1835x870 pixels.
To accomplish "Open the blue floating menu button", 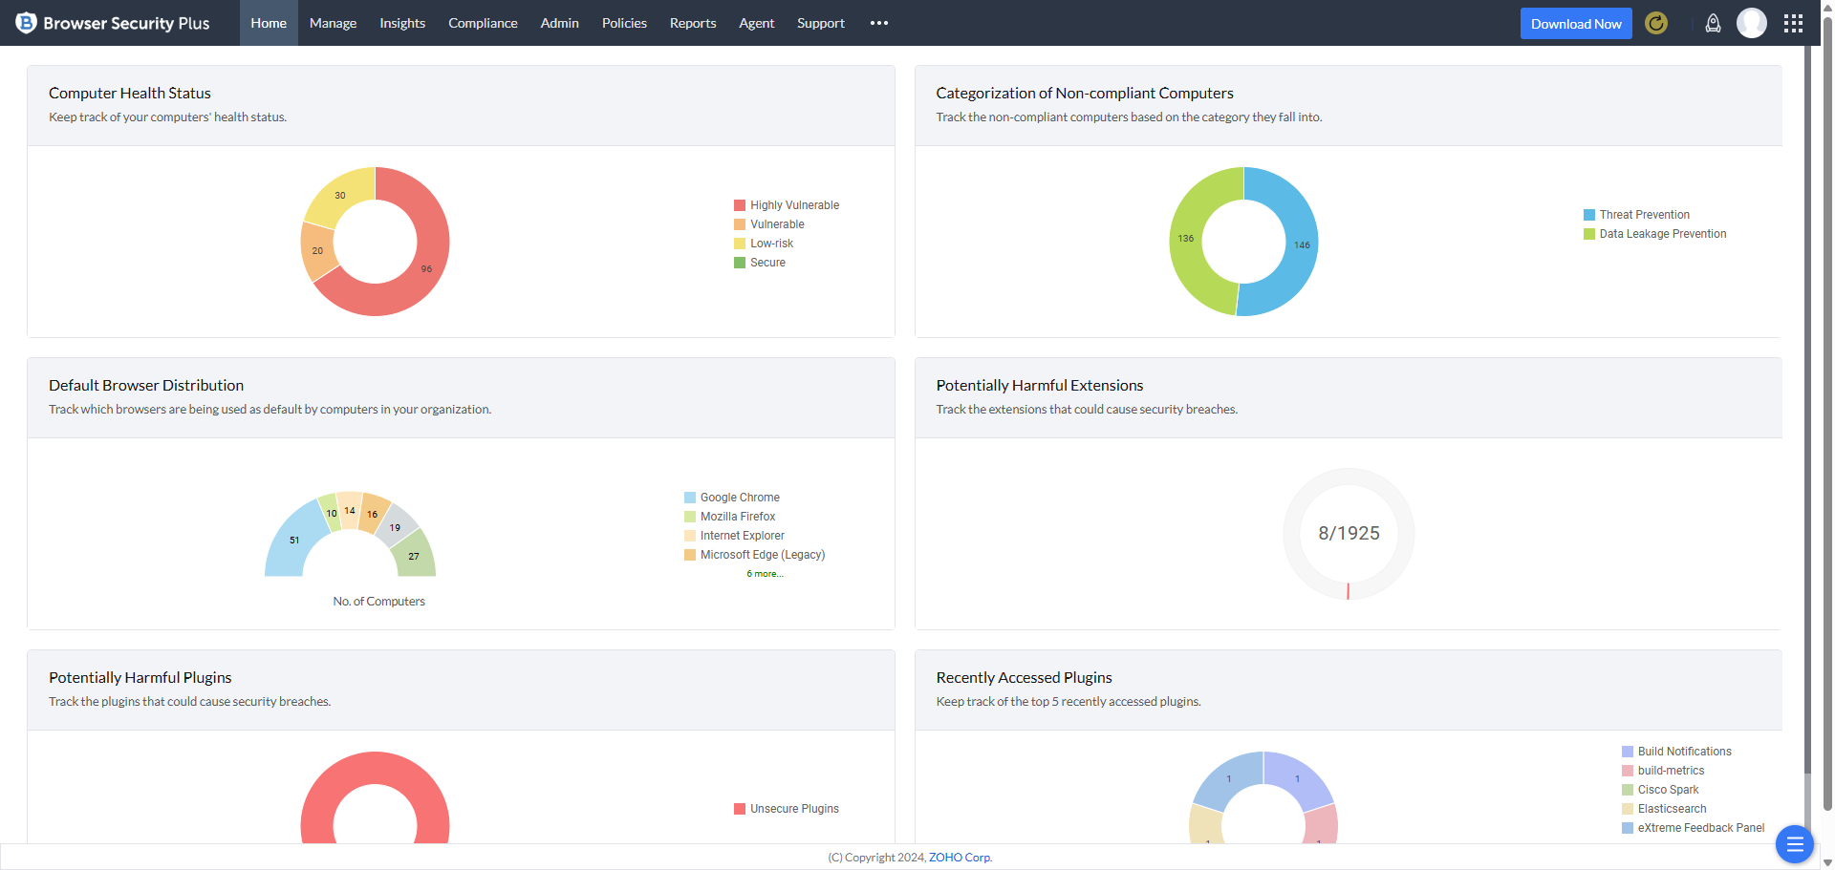I will tap(1794, 844).
